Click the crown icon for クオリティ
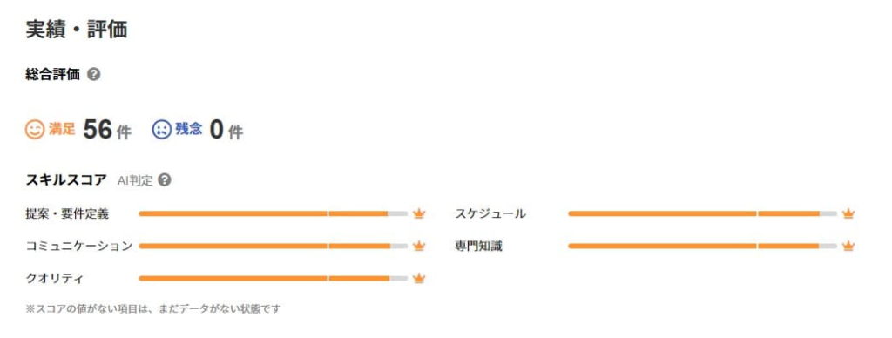 (419, 278)
